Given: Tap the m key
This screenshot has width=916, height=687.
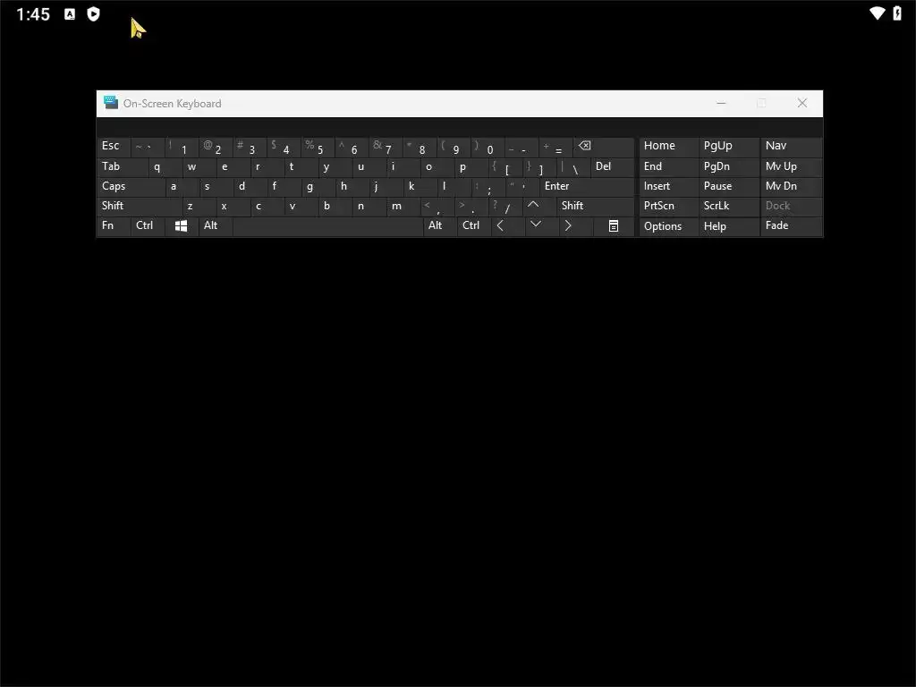Looking at the screenshot, I should [x=403, y=207].
